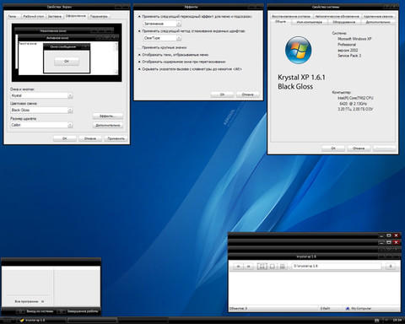Switch to the Параметры tab
The image size is (405, 324).
click(99, 16)
